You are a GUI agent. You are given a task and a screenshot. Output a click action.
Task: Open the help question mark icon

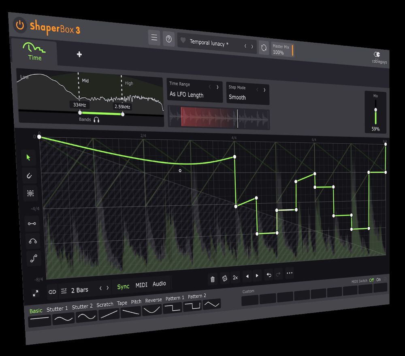click(x=169, y=39)
